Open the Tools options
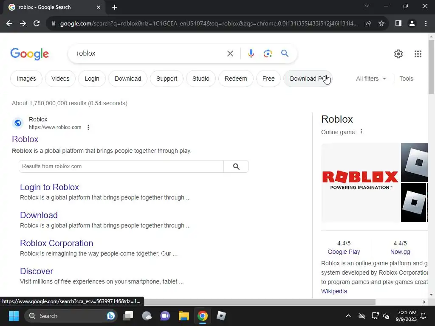Screen dimensions: 435x326 pyautogui.click(x=406, y=79)
